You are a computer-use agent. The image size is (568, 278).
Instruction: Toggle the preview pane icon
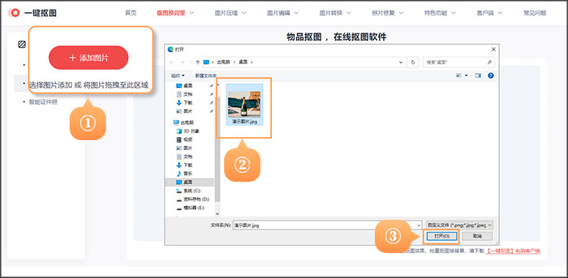click(x=478, y=76)
